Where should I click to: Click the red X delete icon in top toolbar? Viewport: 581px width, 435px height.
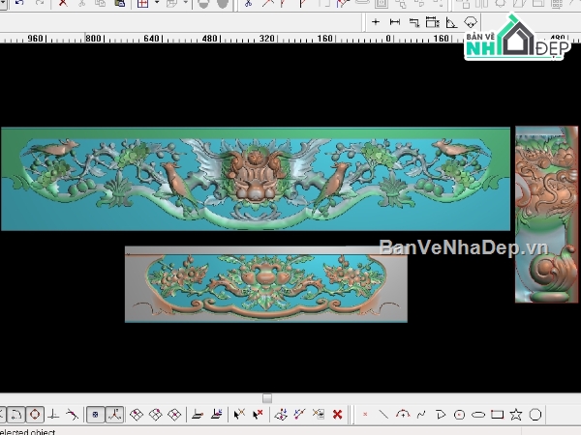pyautogui.click(x=63, y=3)
